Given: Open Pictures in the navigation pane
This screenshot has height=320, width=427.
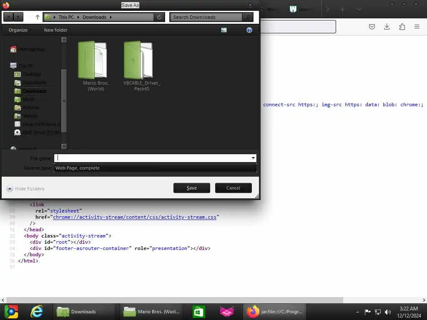Looking at the screenshot, I should pos(27,107).
